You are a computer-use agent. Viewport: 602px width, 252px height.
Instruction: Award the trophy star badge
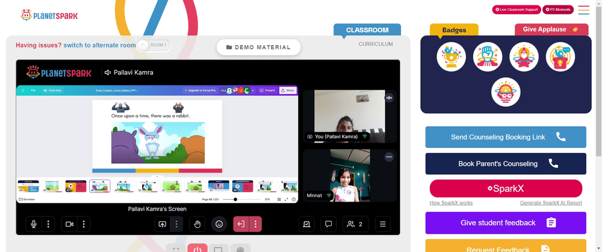451,57
